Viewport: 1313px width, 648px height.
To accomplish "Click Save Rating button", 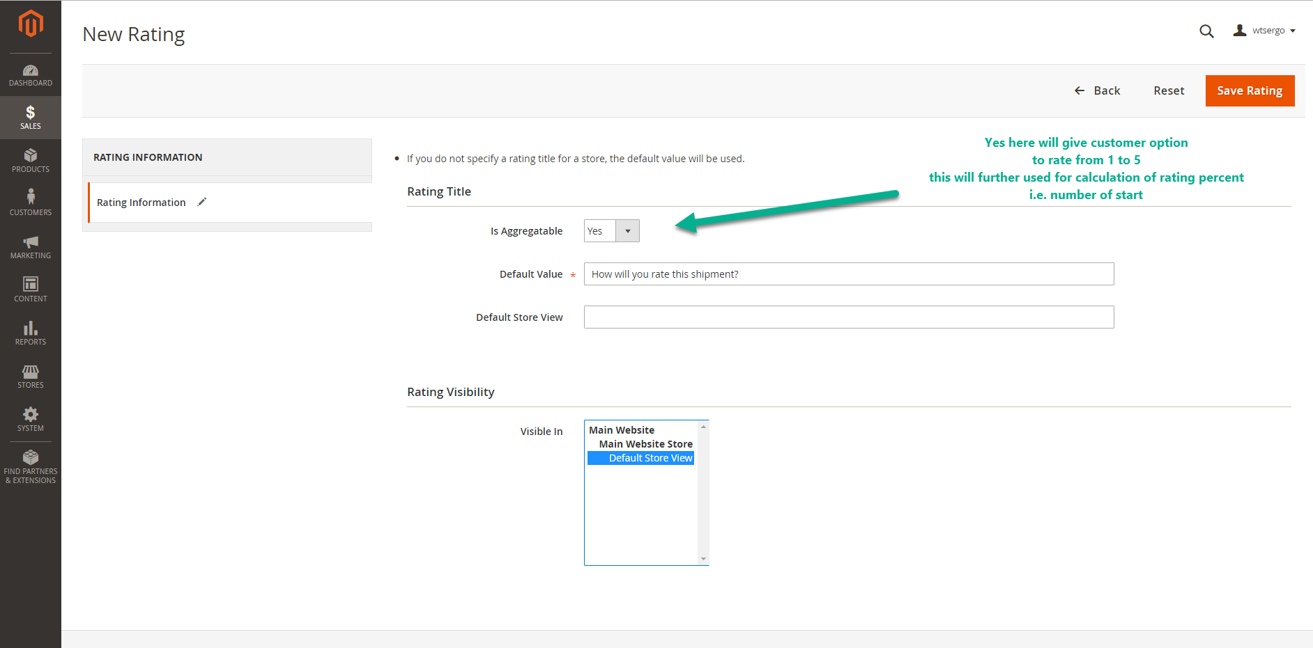I will [x=1250, y=90].
